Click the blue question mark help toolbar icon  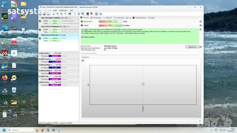(96, 14)
